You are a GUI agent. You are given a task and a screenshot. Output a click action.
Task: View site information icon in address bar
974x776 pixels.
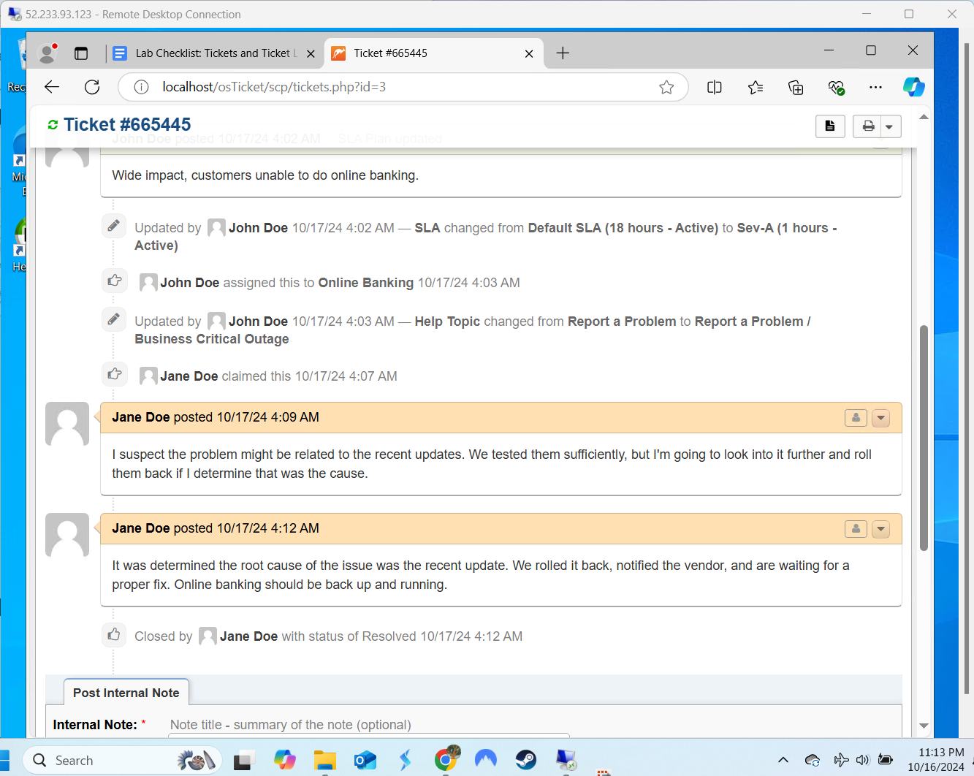(x=142, y=87)
